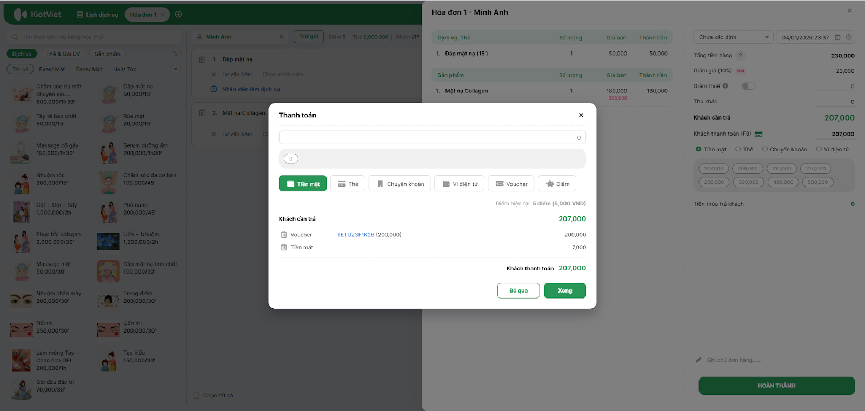Screen dimensions: 865x411
Task: Open the recent history clock icon
Action: coord(176,54)
